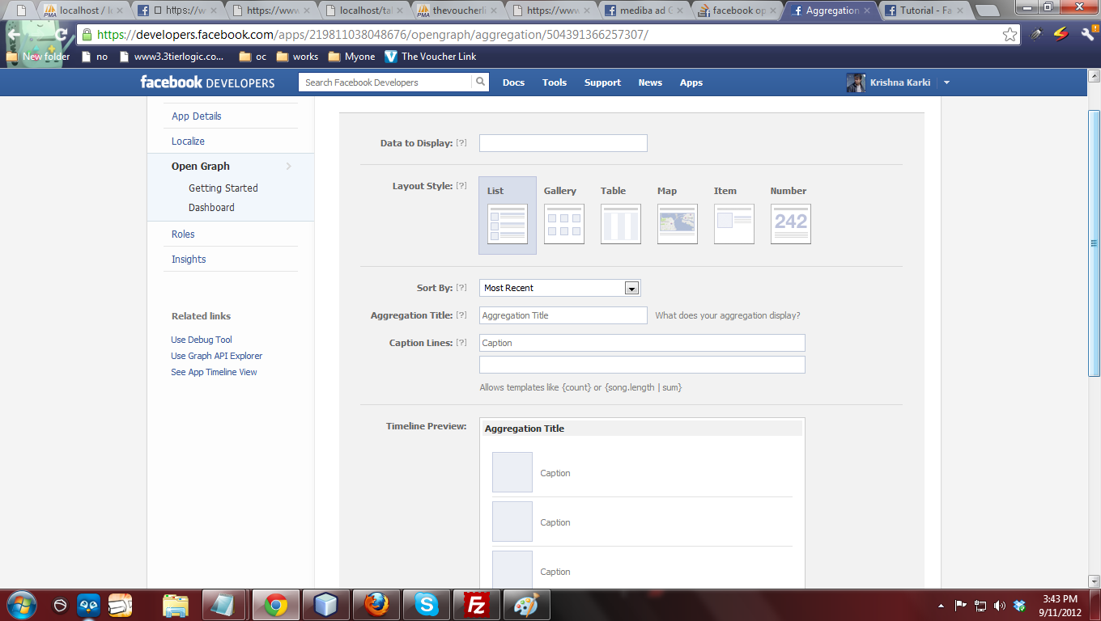The width and height of the screenshot is (1101, 621).
Task: Click the pencil extension icon in toolbar
Action: (1036, 34)
